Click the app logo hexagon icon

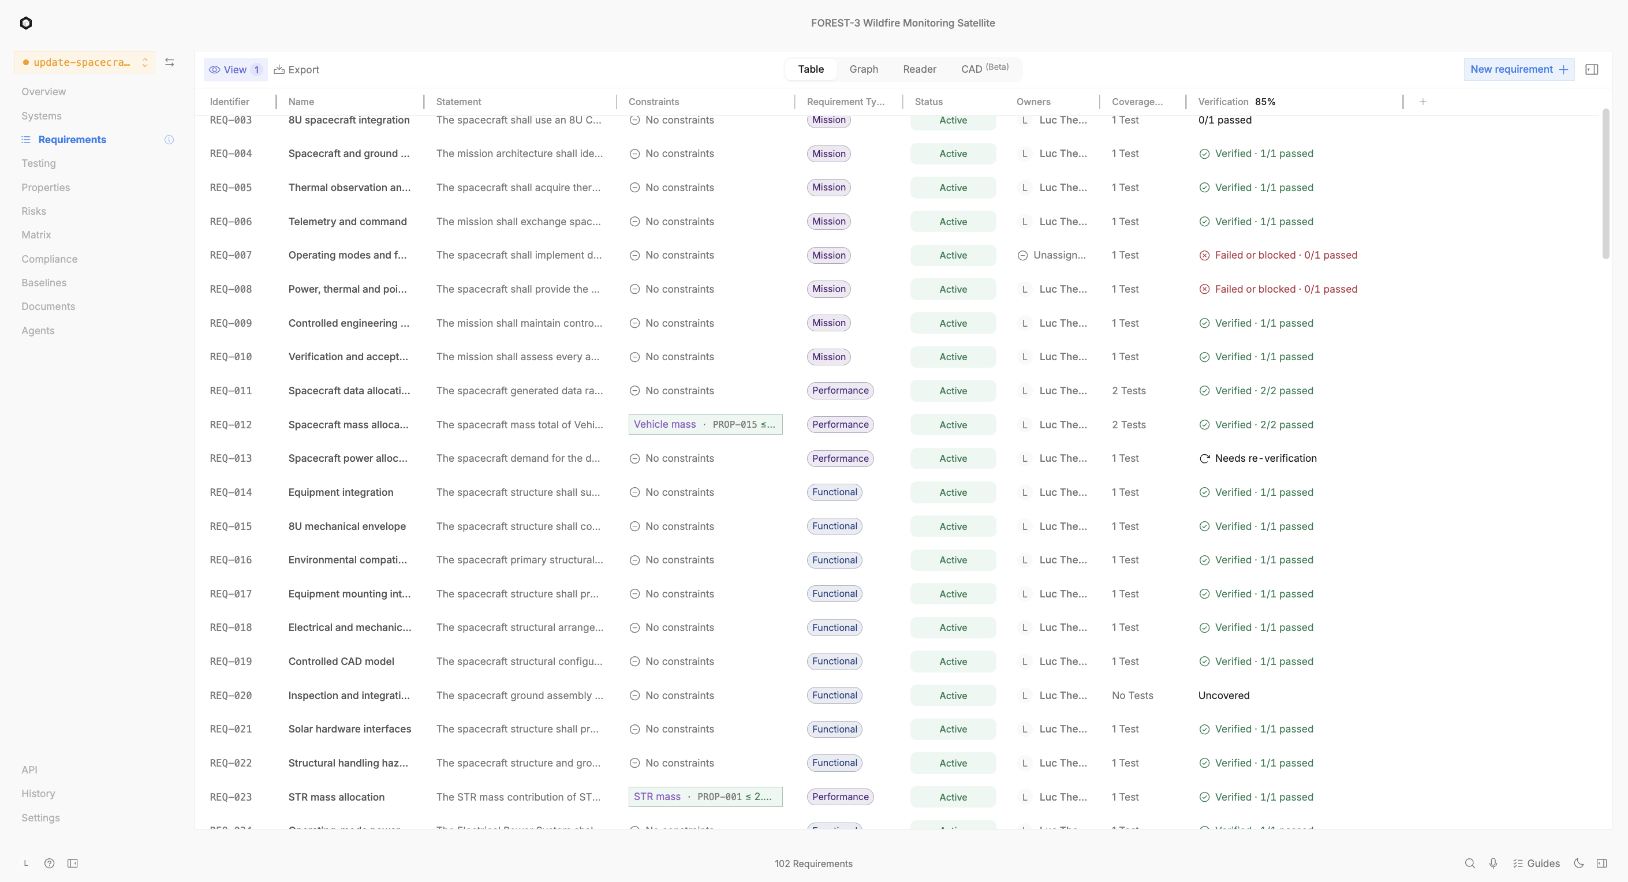[x=26, y=23]
